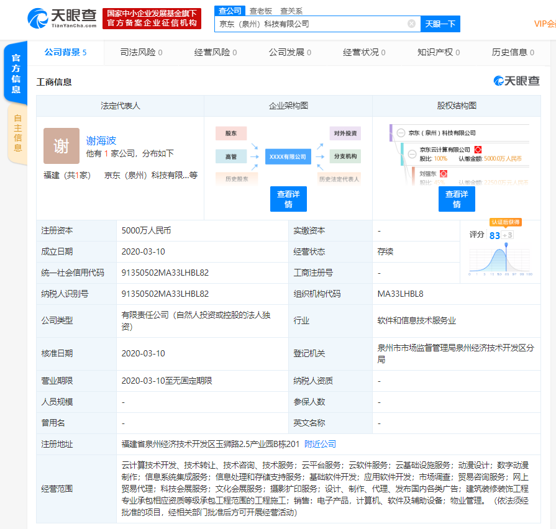Image resolution: width=556 pixels, height=529 pixels.
Task: Collapse the 京东（泉州）科技有限公司 equity node
Action: (x=401, y=133)
